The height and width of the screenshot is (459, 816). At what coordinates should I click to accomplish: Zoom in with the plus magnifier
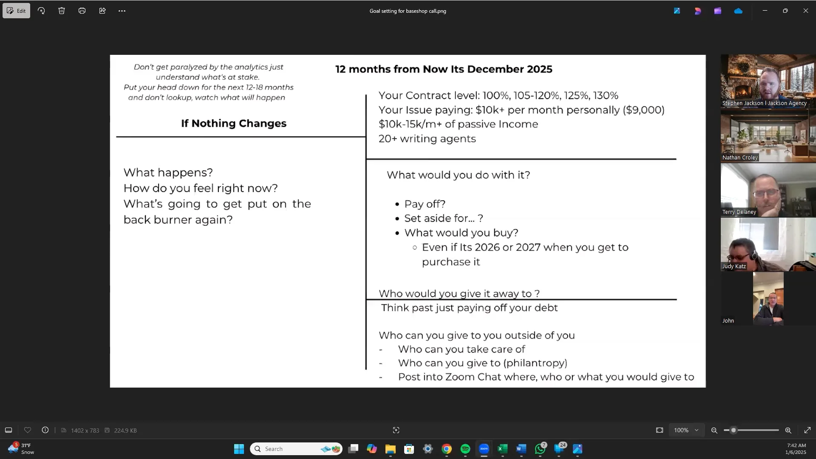(x=788, y=430)
